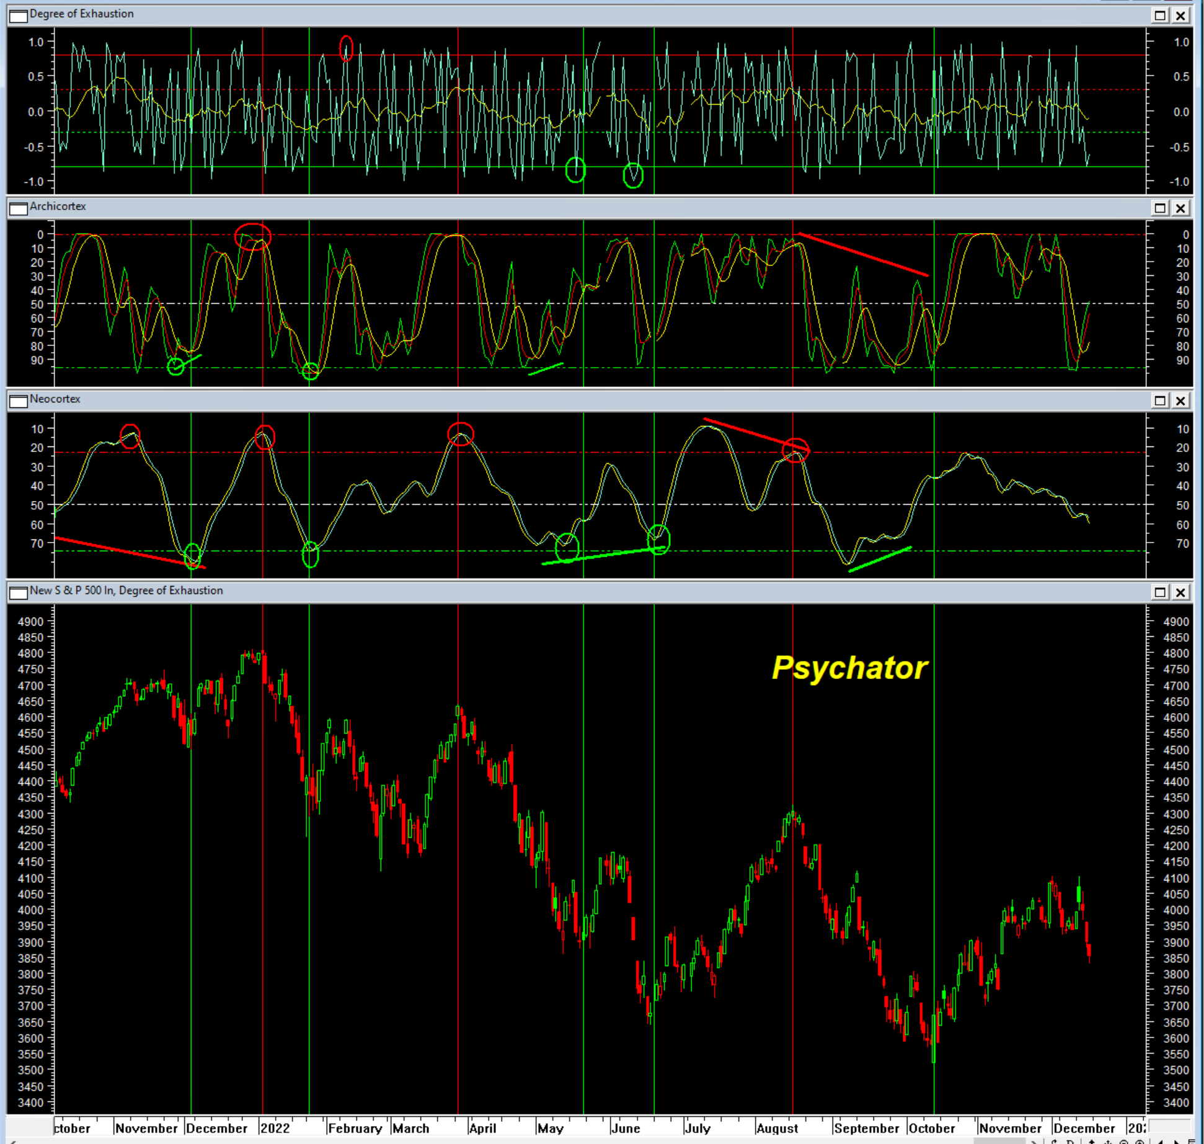
Task: Select the red circle in Degree of Exhaustion
Action: (347, 48)
